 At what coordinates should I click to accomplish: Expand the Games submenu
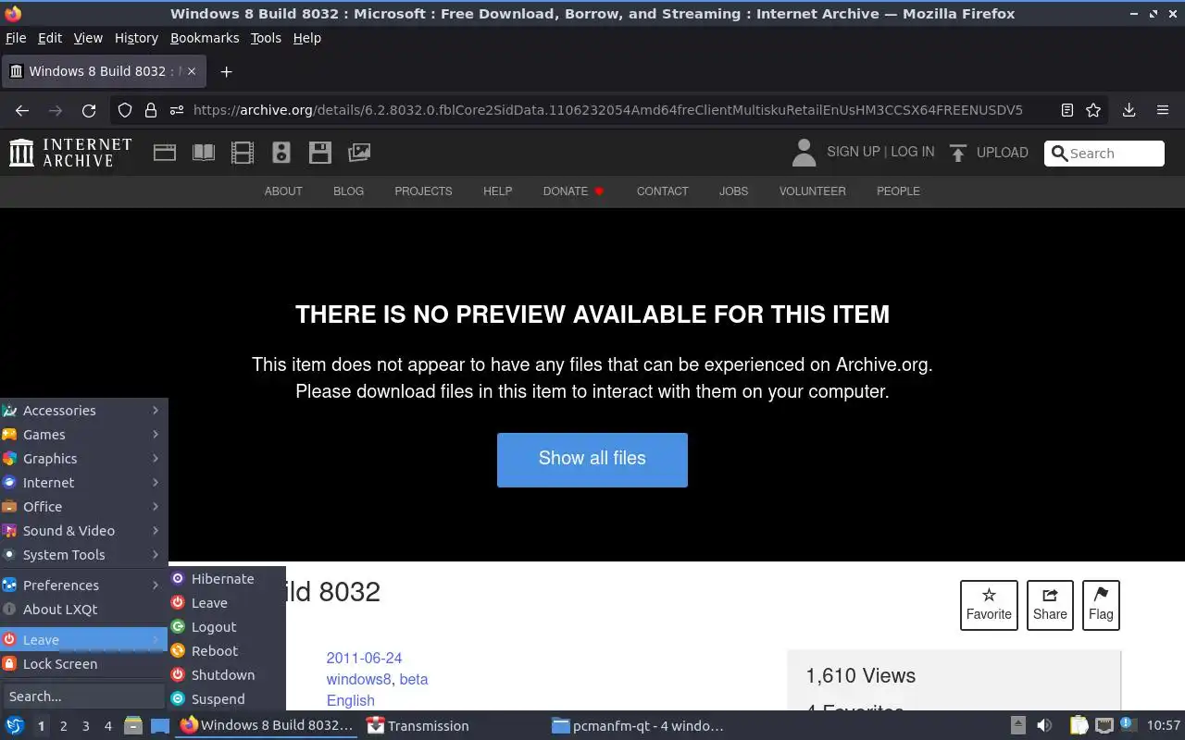click(83, 435)
